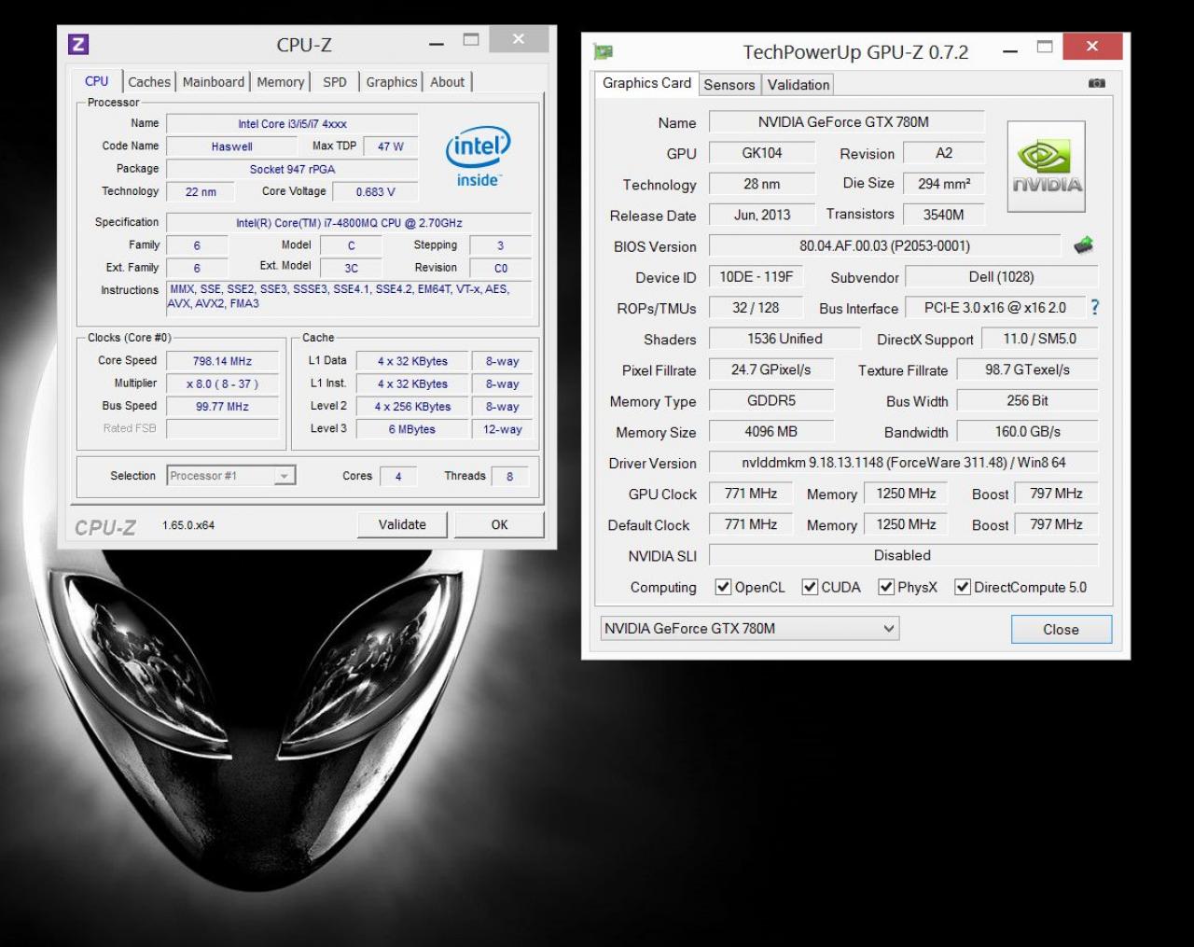The image size is (1194, 947).
Task: Click the Memory Size value 4096 MB
Action: coord(771,431)
